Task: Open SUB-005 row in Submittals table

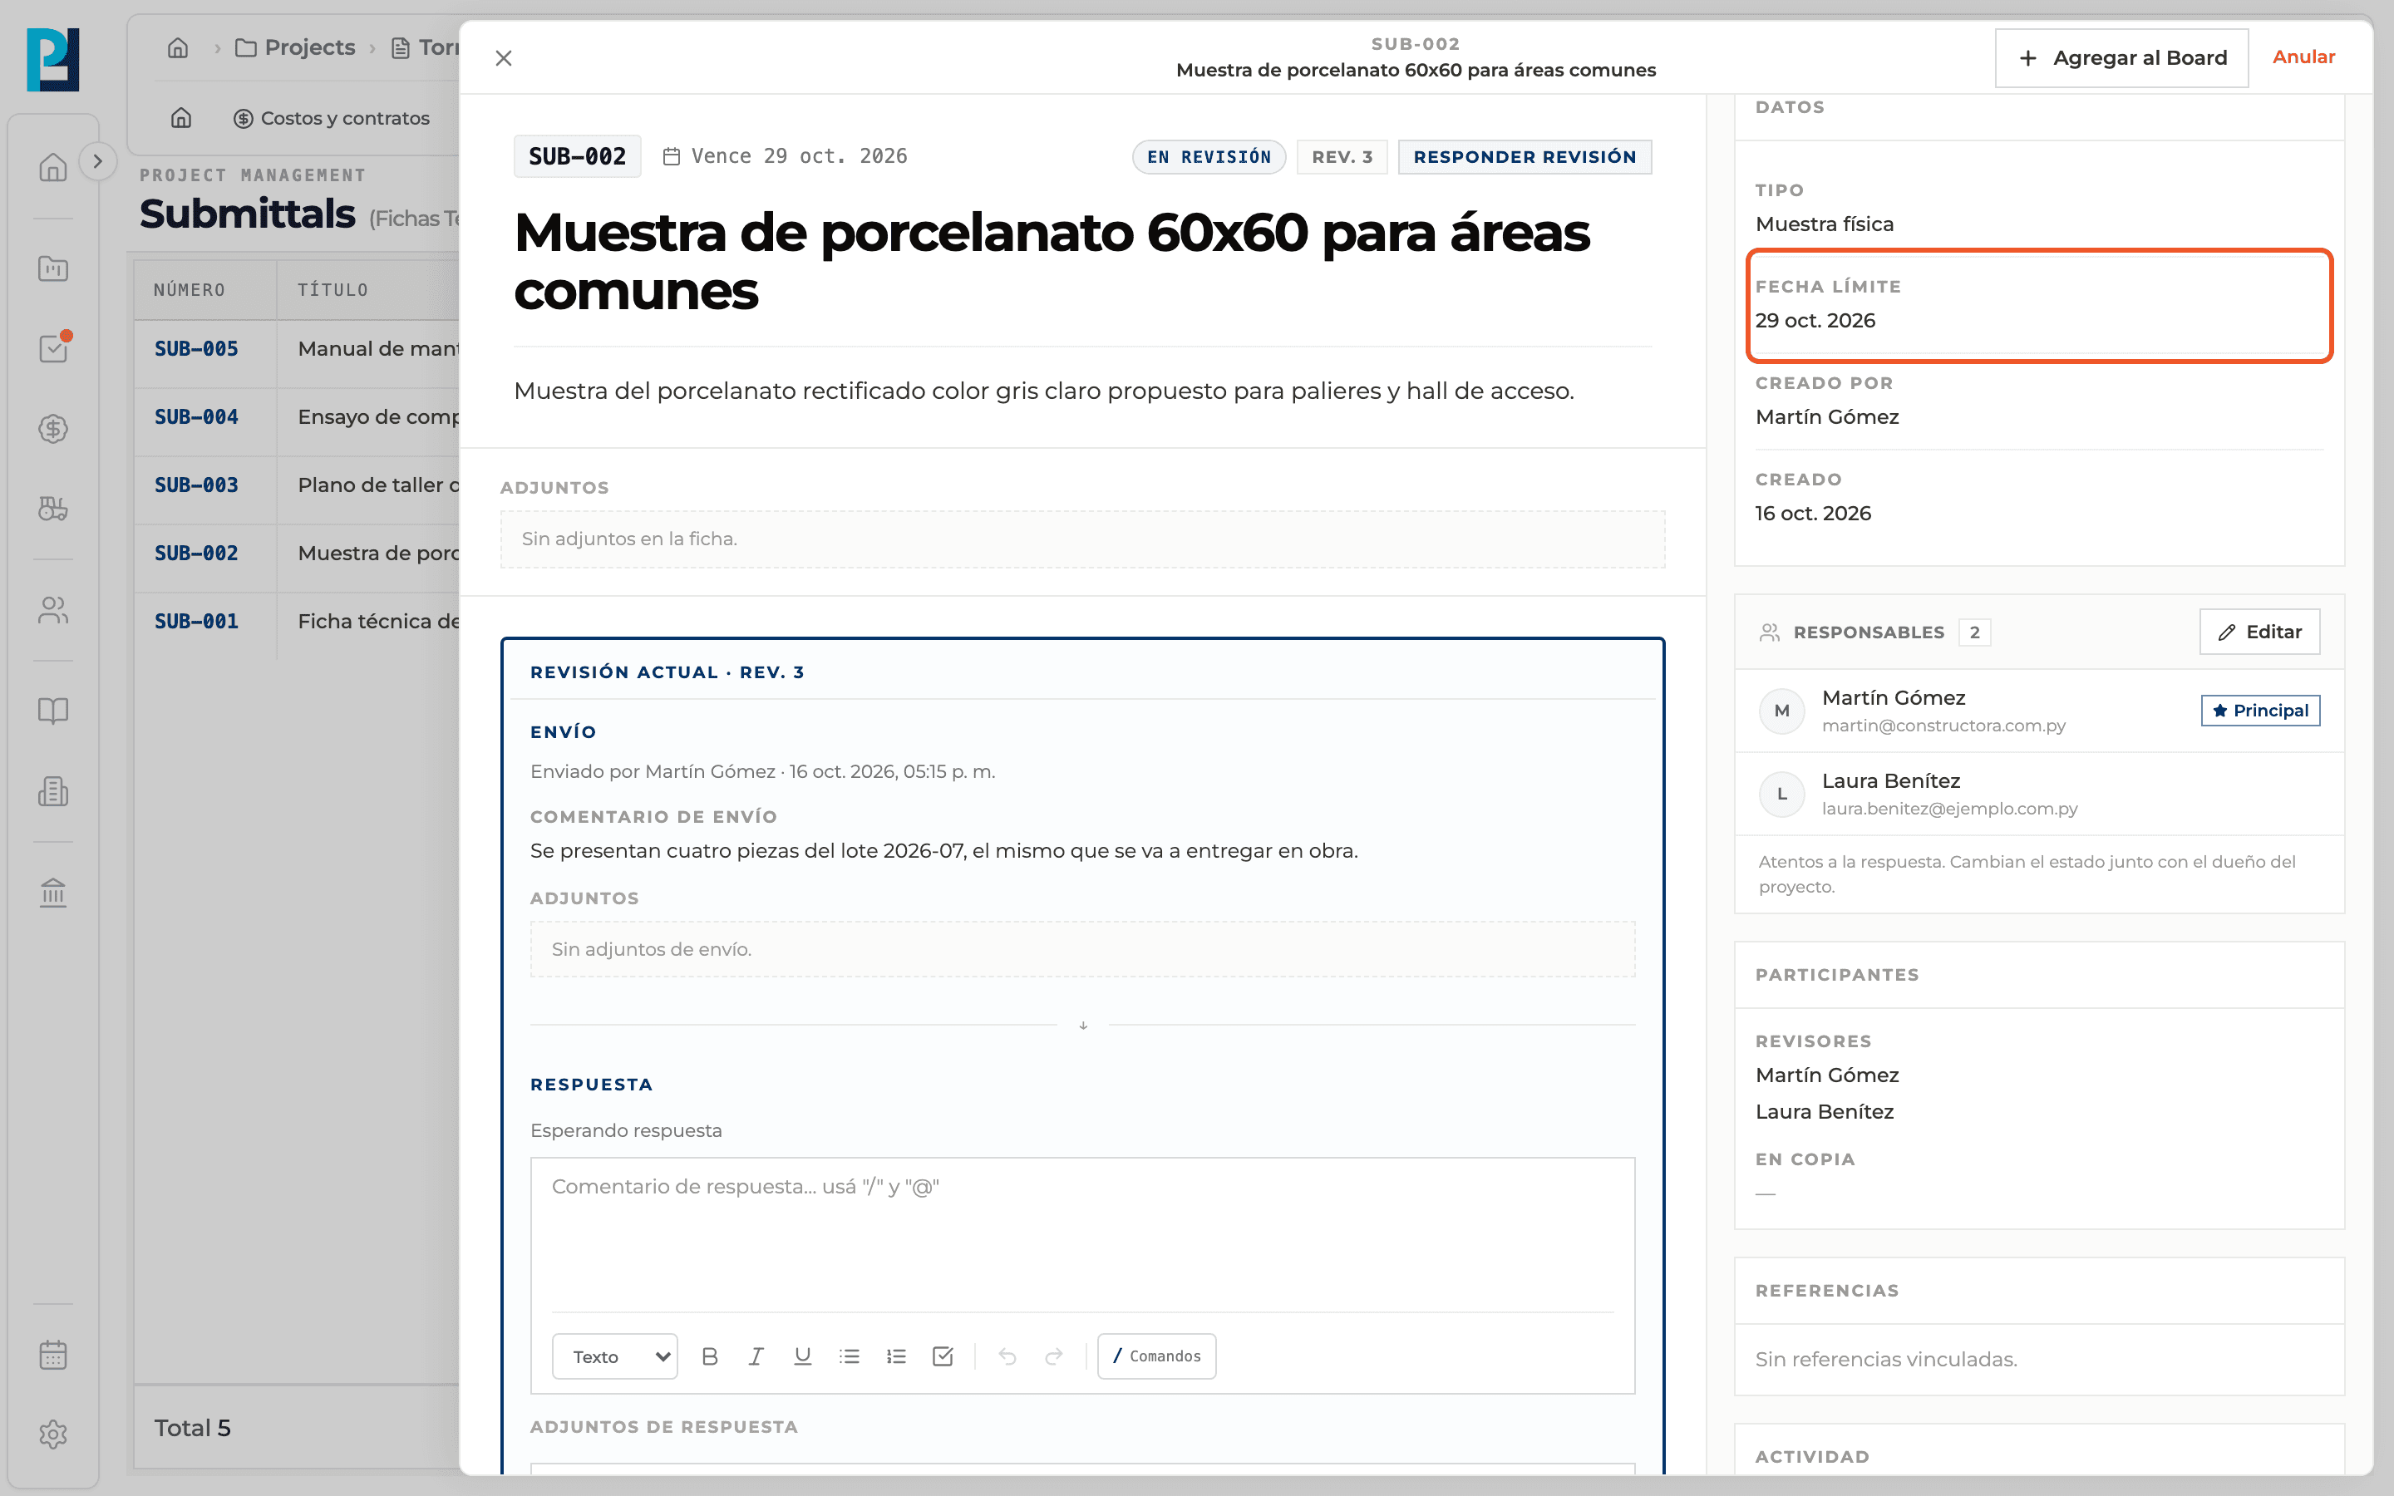Action: click(x=297, y=348)
